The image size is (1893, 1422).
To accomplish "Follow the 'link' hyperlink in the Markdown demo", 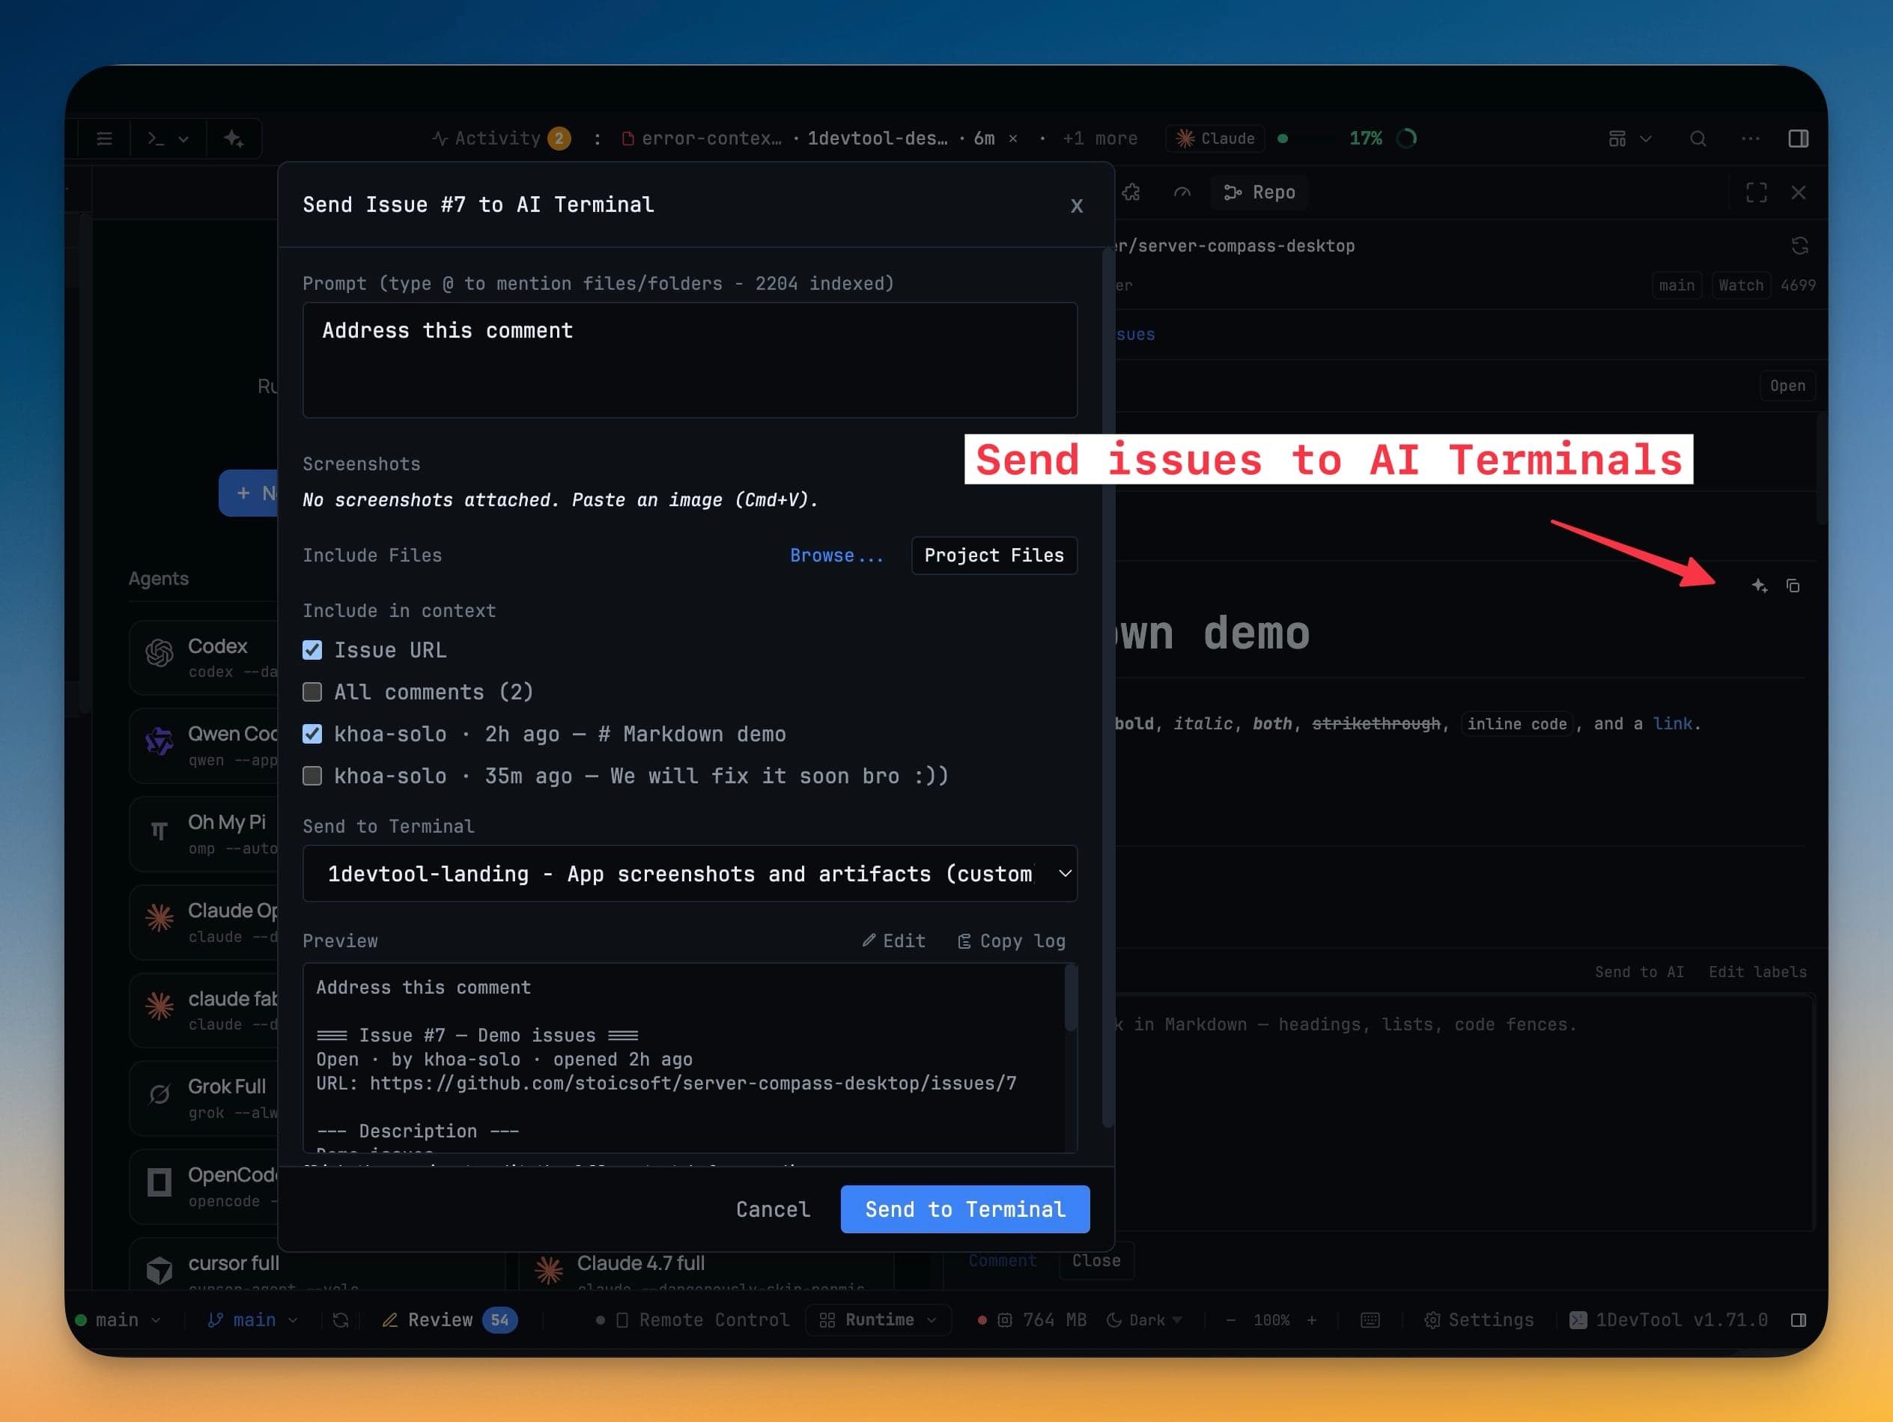I will coord(1672,724).
